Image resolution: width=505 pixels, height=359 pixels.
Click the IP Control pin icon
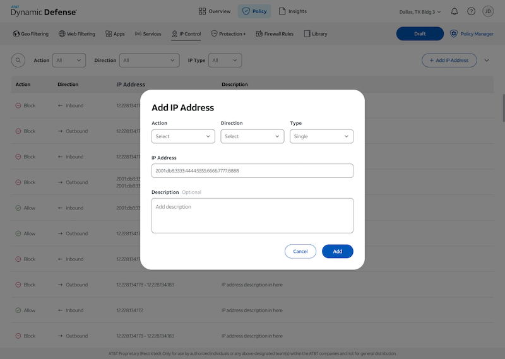(175, 34)
